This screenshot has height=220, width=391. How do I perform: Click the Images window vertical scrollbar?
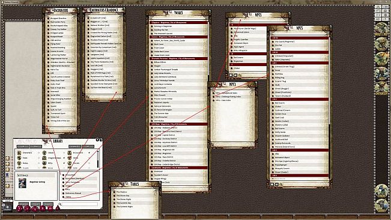click(208, 102)
